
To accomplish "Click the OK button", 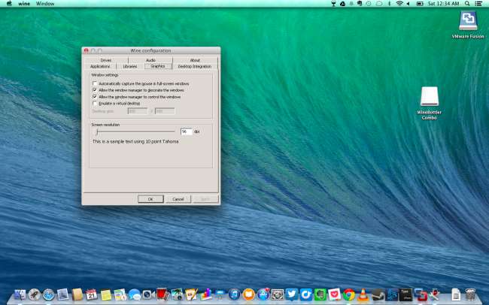I will [x=150, y=199].
